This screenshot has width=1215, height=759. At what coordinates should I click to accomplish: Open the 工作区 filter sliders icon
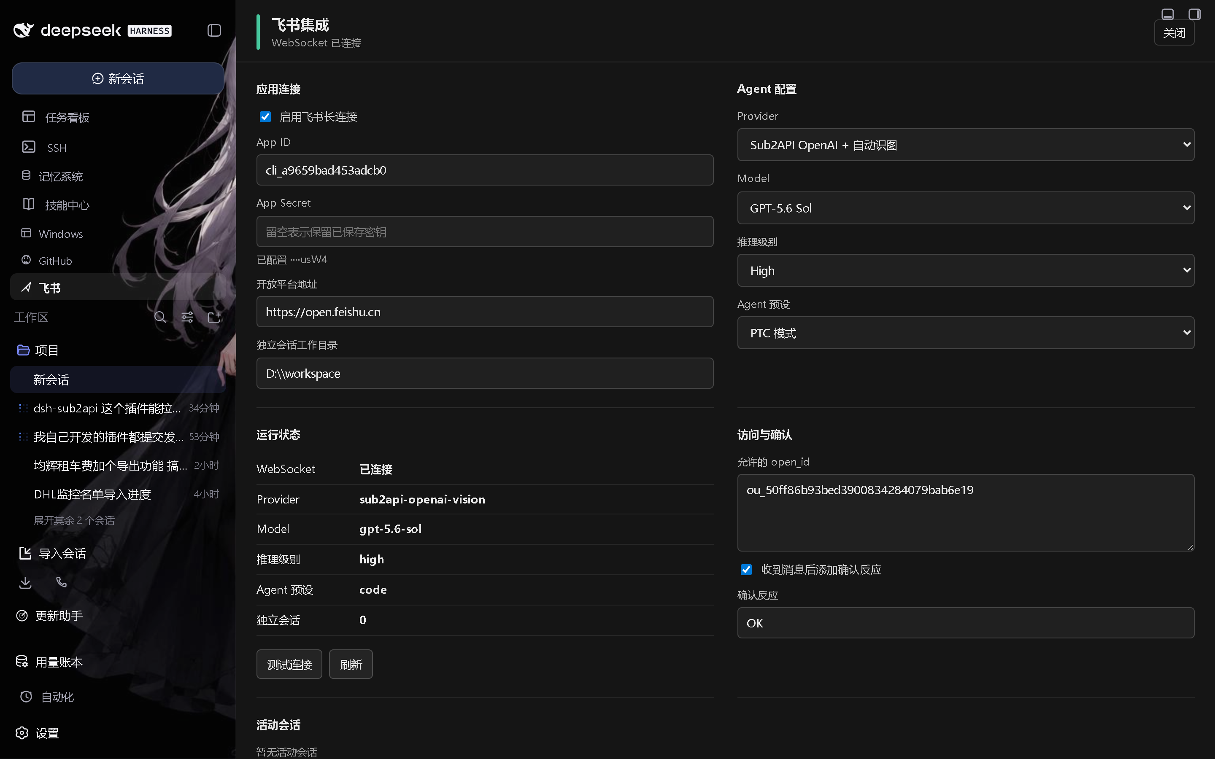click(187, 317)
